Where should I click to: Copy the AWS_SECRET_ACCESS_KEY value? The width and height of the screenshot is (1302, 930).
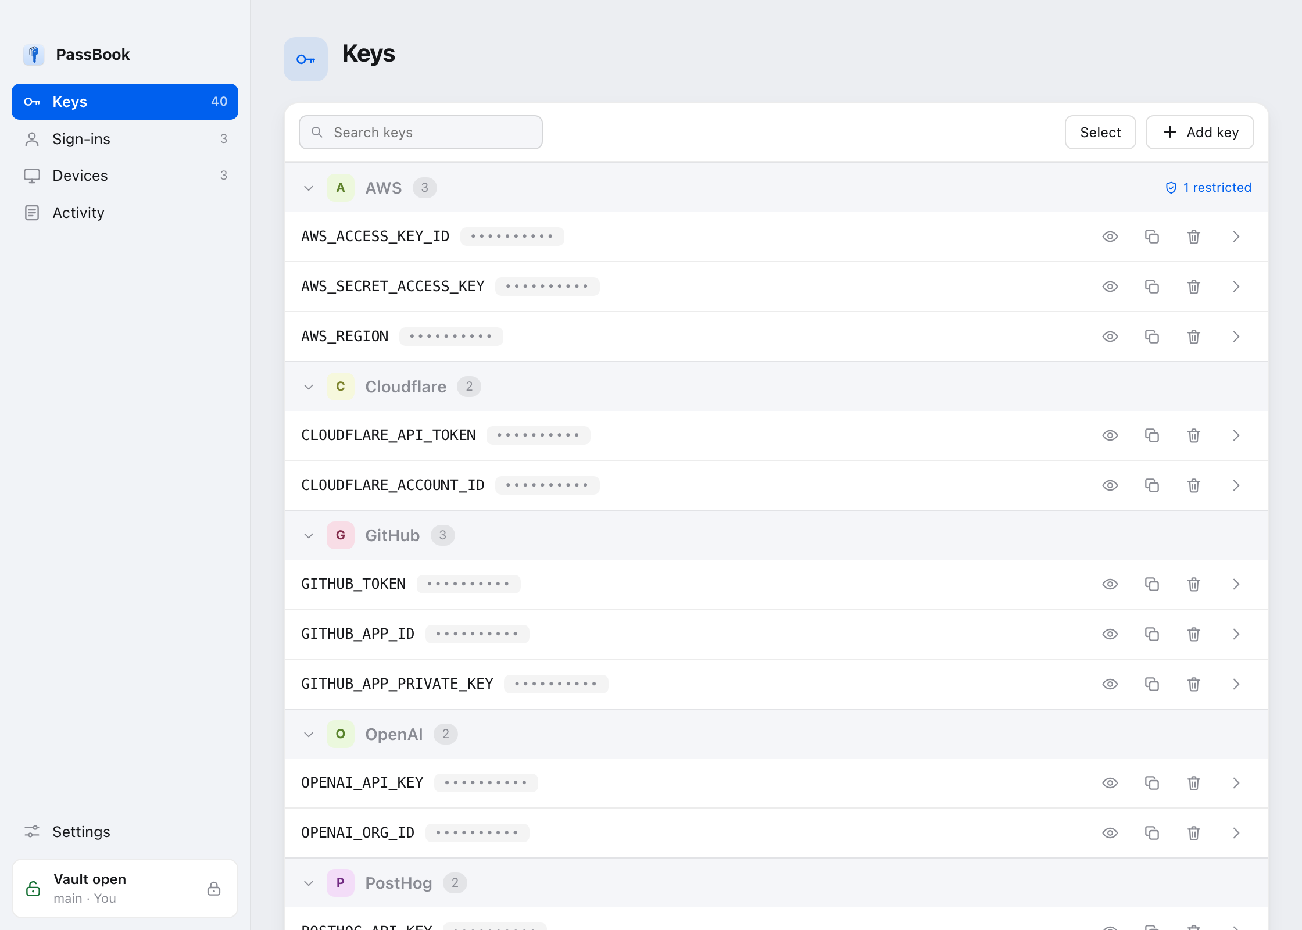click(1151, 287)
